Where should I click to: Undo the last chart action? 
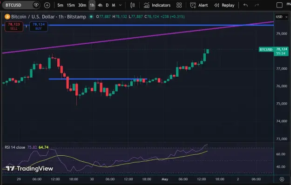pyautogui.click(x=245, y=5)
